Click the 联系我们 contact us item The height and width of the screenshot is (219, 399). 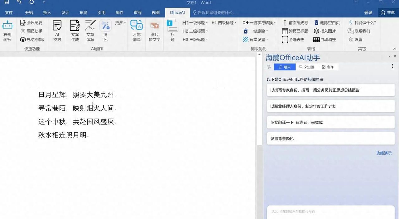tap(359, 31)
